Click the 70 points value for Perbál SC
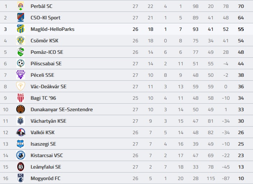Image resolution: width=253 pixels, height=184 pixels. pos(241,6)
